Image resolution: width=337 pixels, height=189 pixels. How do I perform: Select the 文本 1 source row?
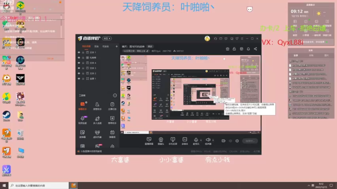click(x=97, y=52)
